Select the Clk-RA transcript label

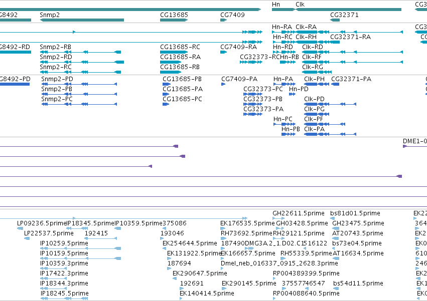tap(306, 27)
